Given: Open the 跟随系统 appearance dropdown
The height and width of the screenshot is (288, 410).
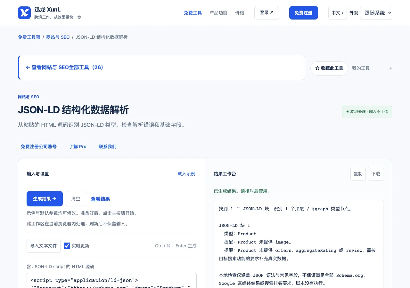Looking at the screenshot, I should (x=376, y=13).
